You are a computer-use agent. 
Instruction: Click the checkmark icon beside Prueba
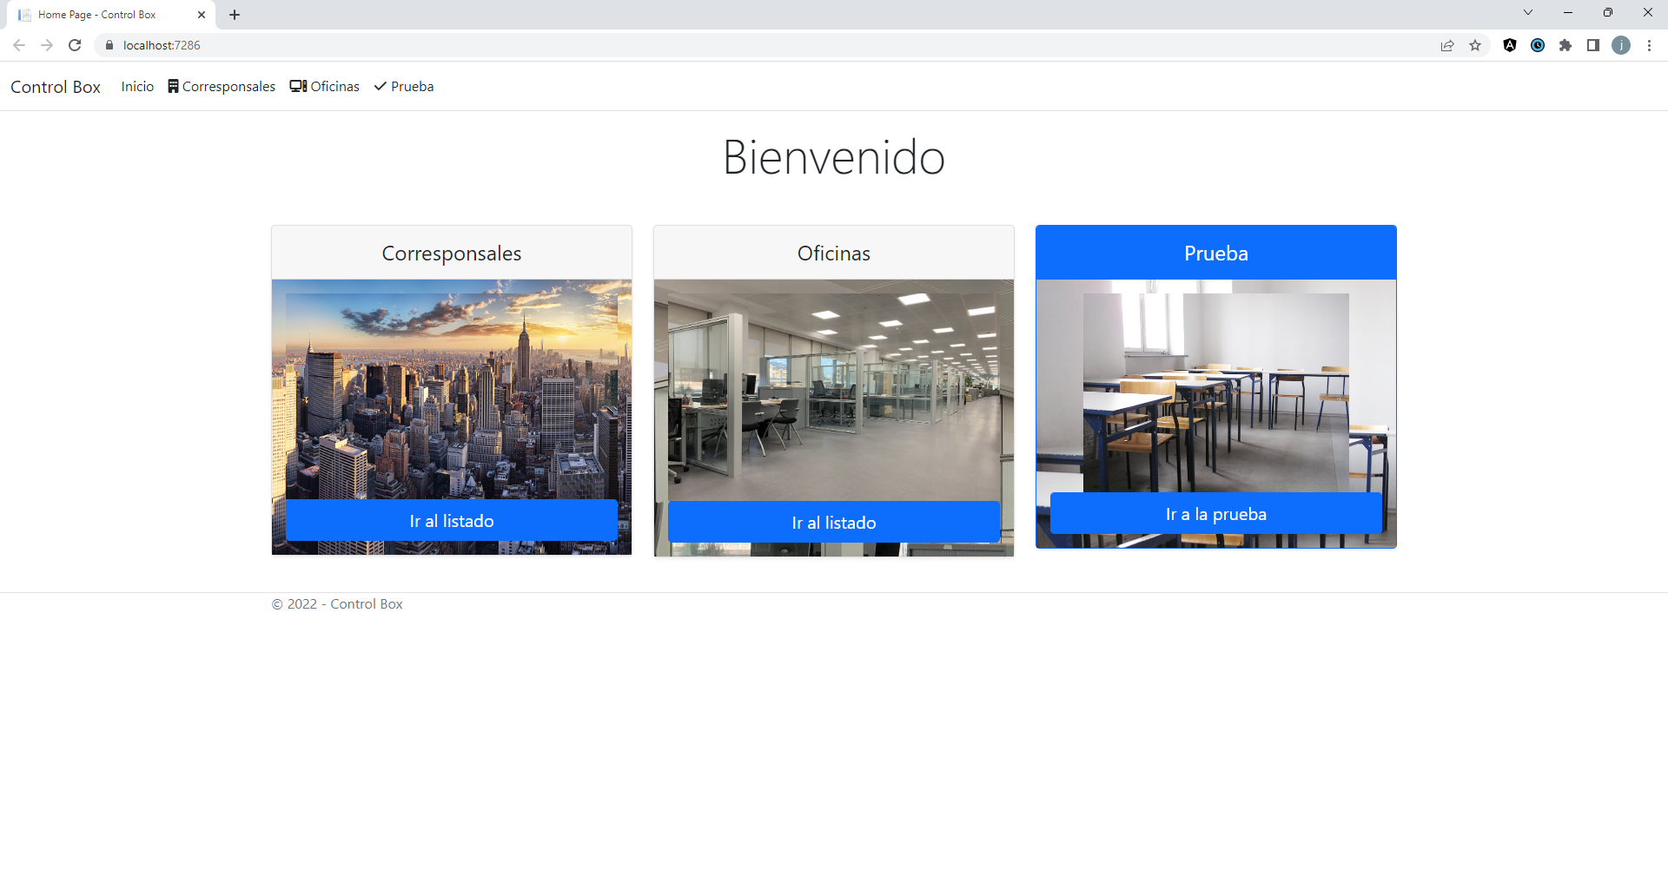coord(380,86)
